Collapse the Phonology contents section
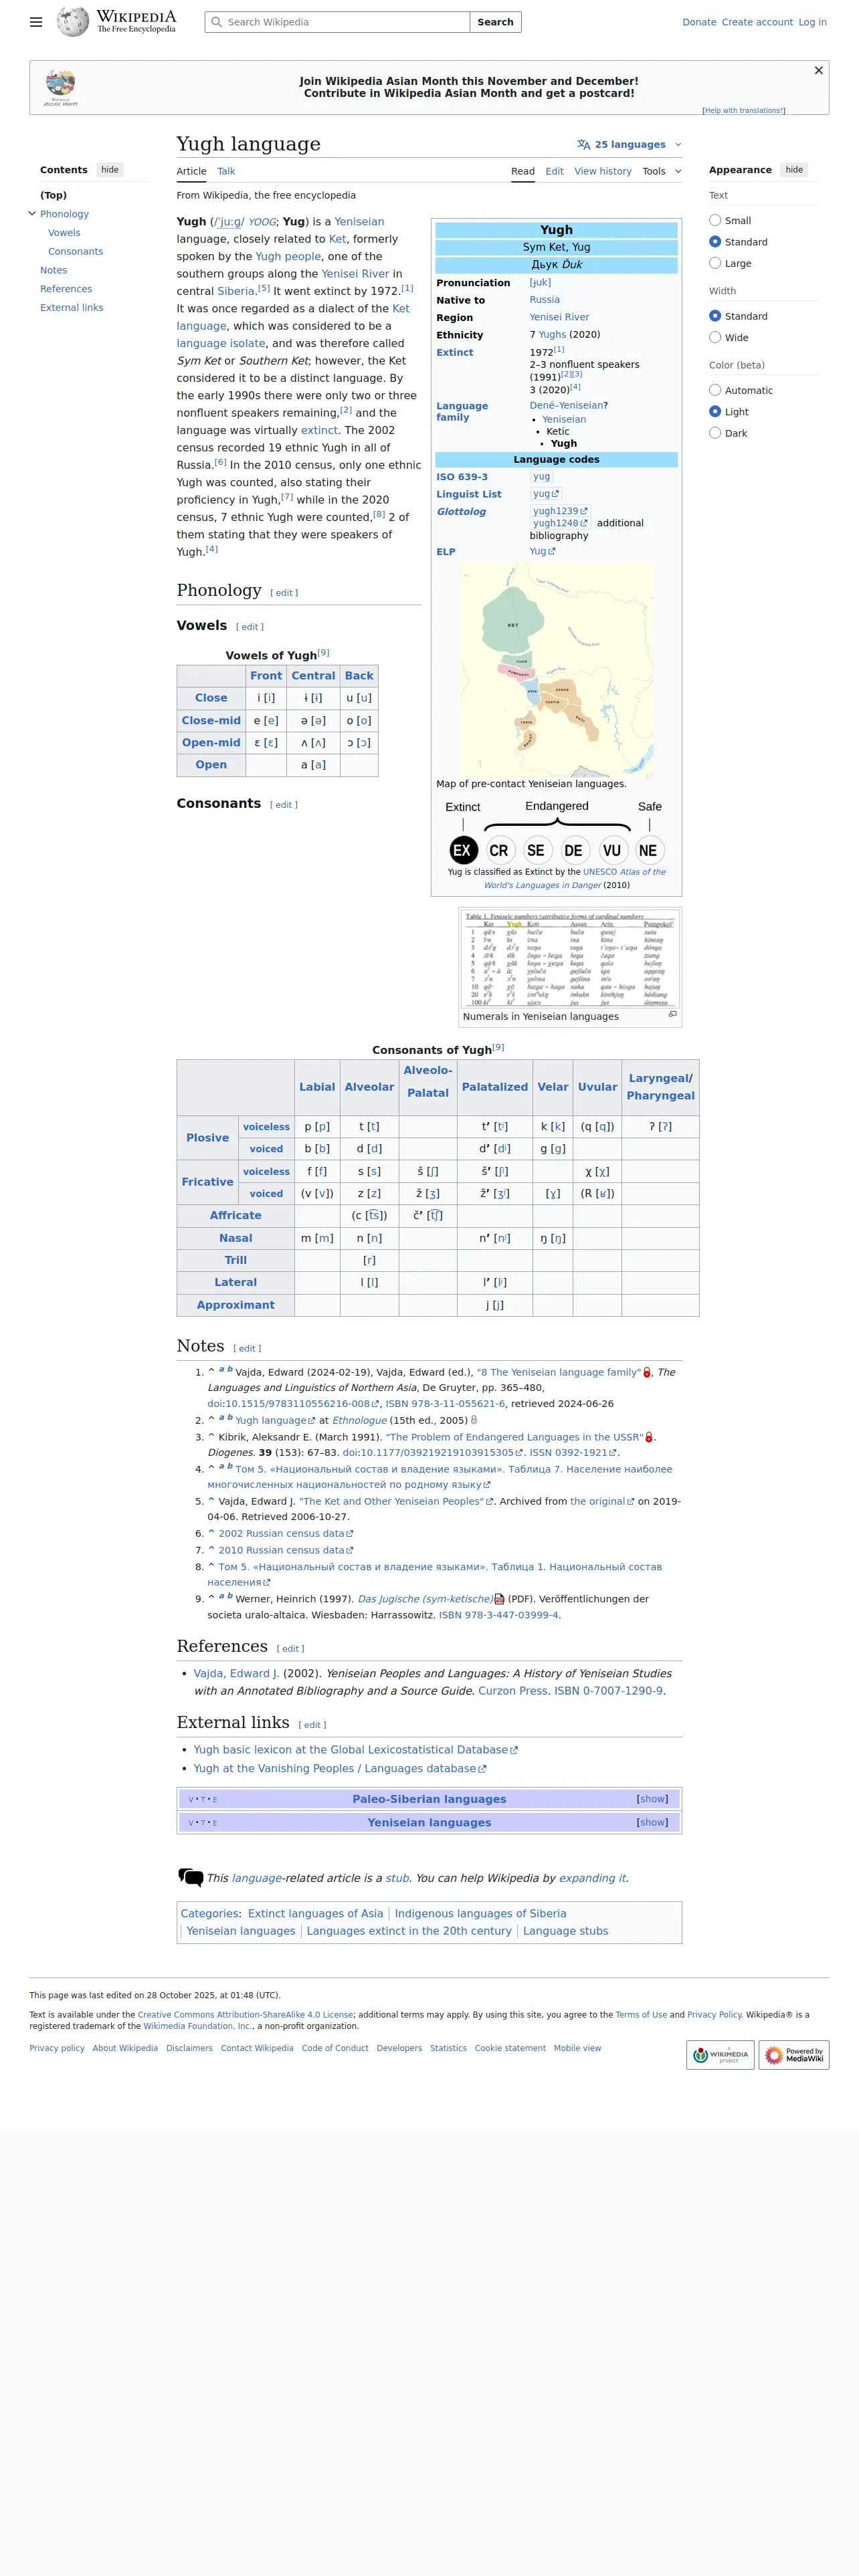This screenshot has height=2576, width=859. [32, 213]
